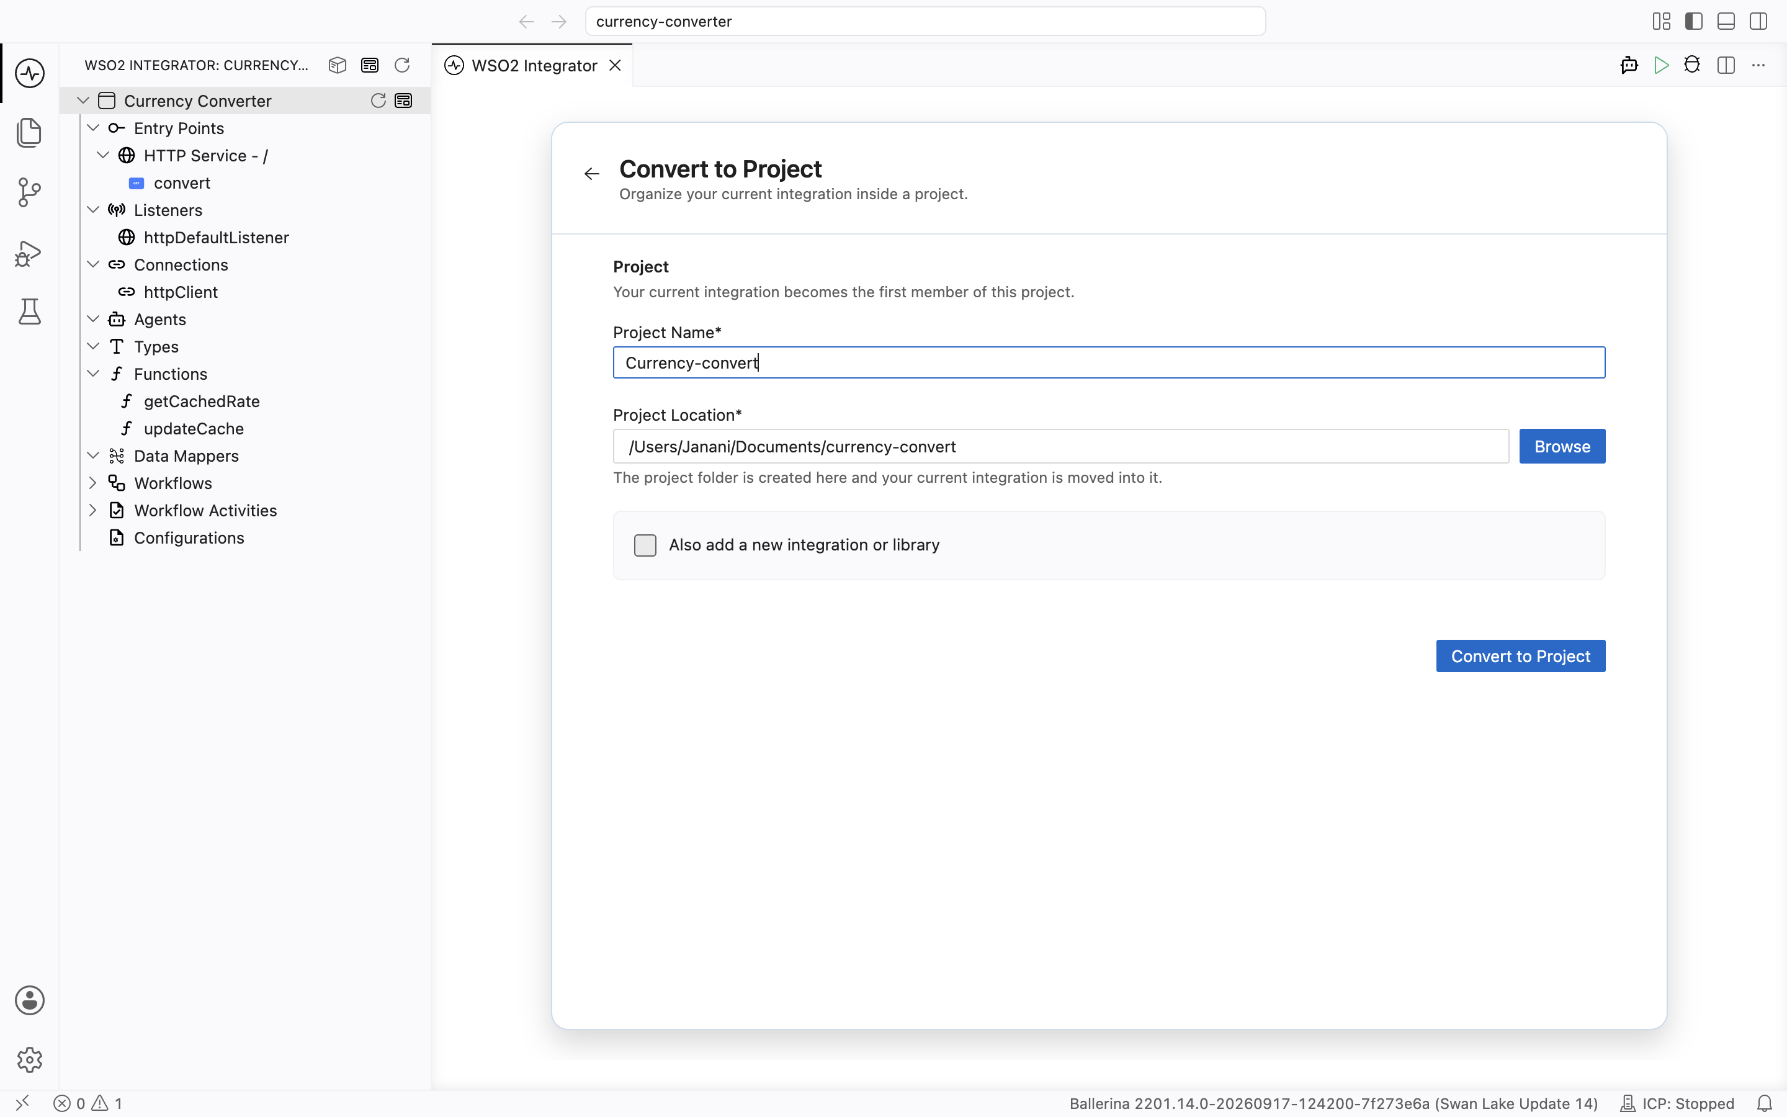Close the WSO2 Integrator tab
This screenshot has width=1787, height=1117.
(615, 66)
